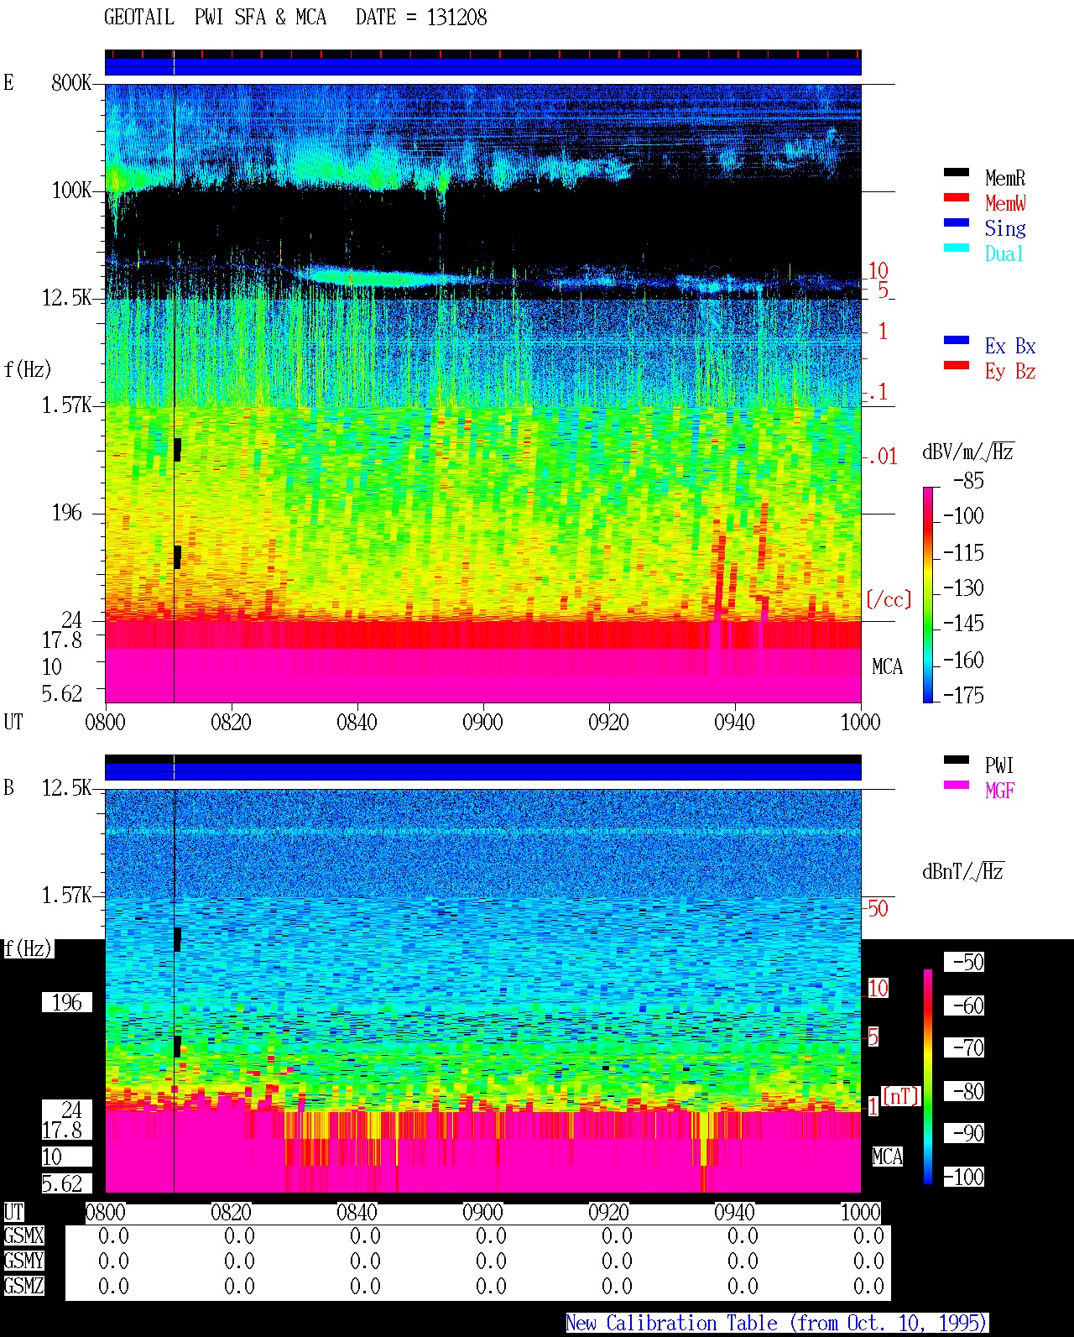The width and height of the screenshot is (1074, 1337).
Task: Click the dBnT magnetic field color bar
Action: click(x=928, y=1077)
